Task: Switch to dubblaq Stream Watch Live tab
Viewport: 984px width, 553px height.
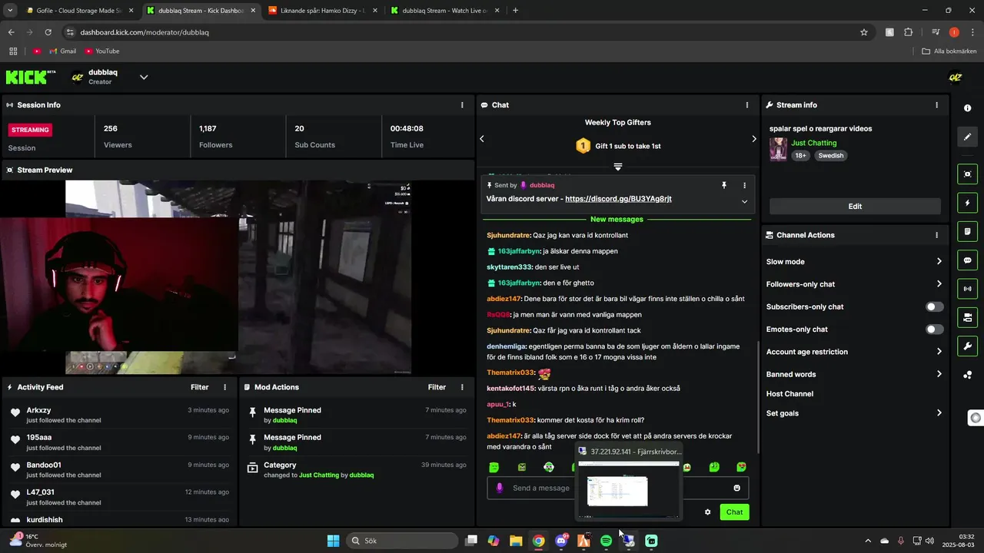Action: (x=444, y=11)
